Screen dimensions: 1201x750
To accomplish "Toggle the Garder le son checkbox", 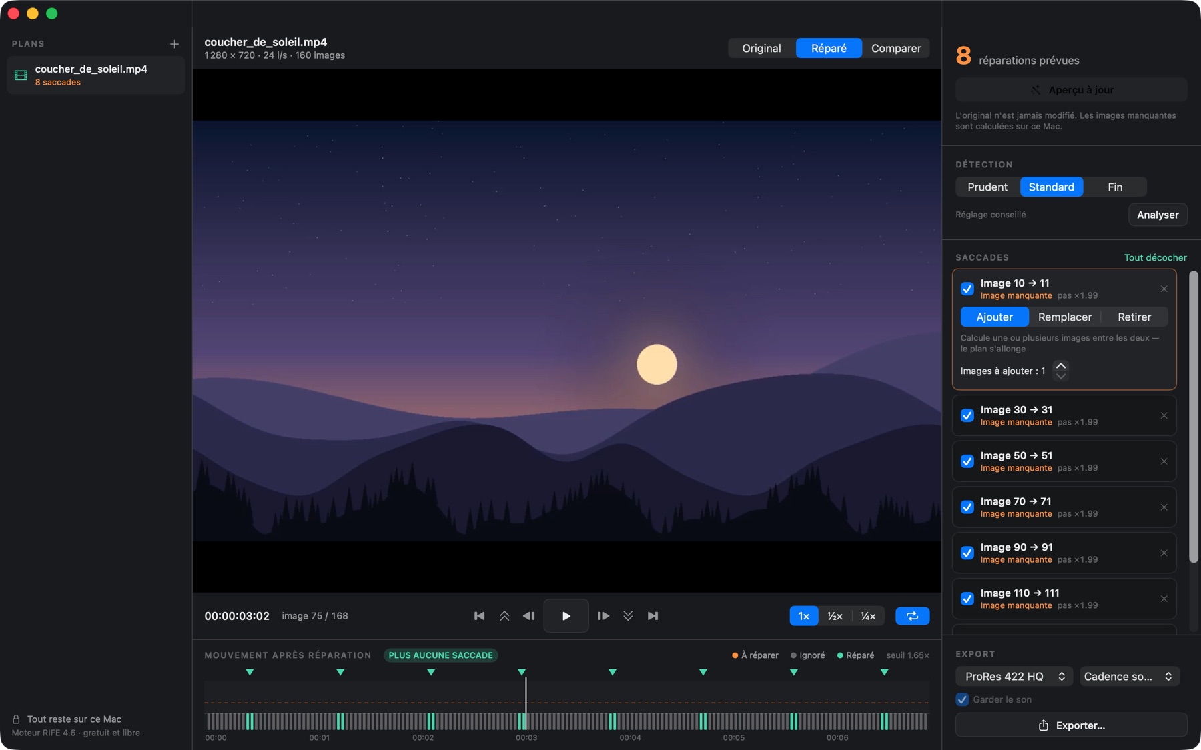I will 962,699.
